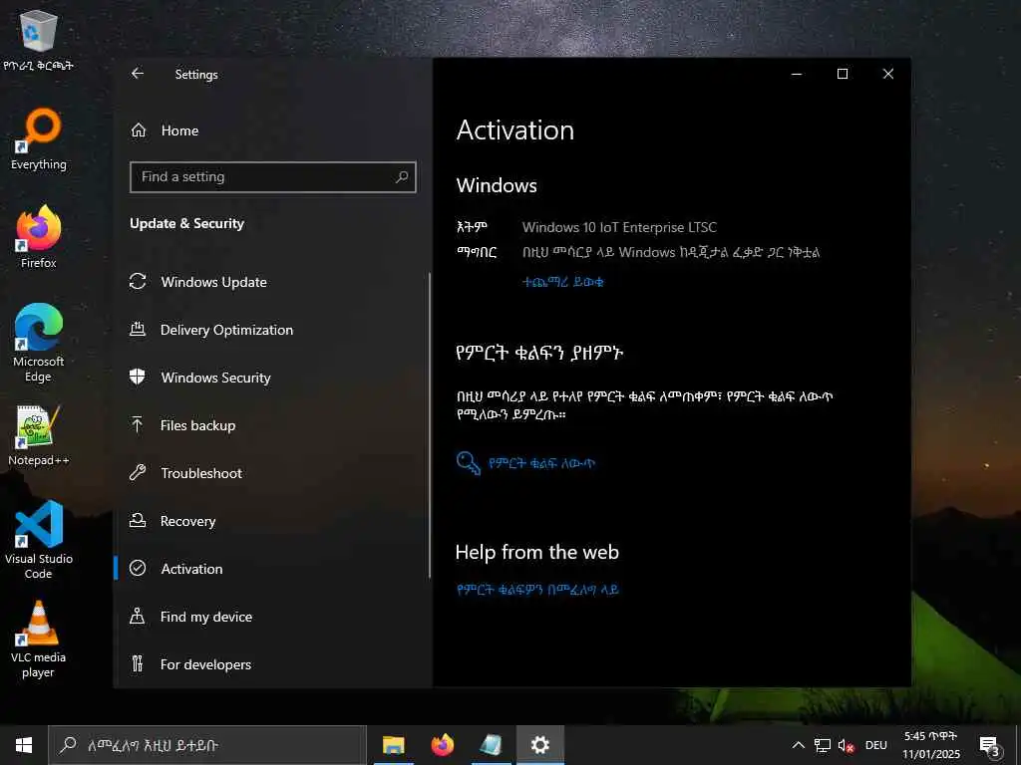Open File Explorer from the taskbar
Screen dimensions: 1021x765
(393, 745)
